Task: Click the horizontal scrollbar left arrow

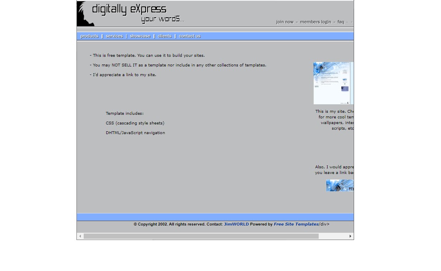Action: (80, 236)
